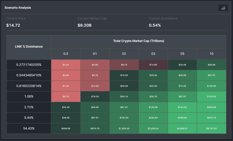Viewport: 233px width, 141px height.
Task: Click the $7.34 price cell
Action: (66, 86)
